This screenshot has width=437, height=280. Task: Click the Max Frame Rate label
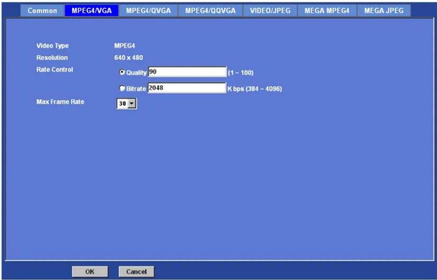click(x=60, y=102)
